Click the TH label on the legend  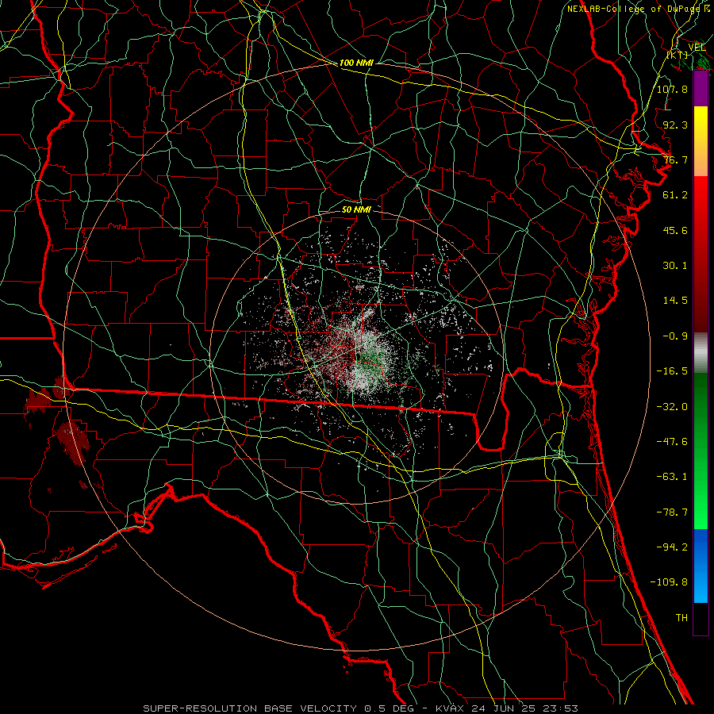tap(681, 618)
